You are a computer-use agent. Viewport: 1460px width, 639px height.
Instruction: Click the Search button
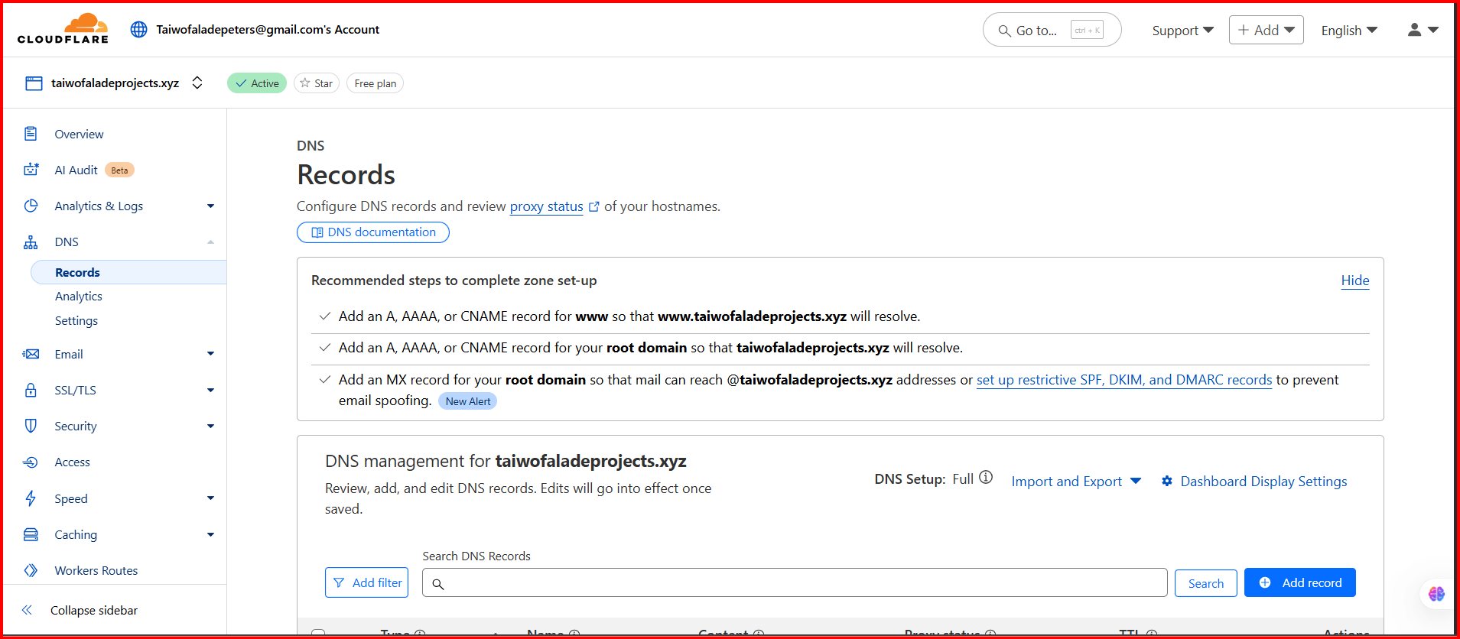click(1206, 583)
